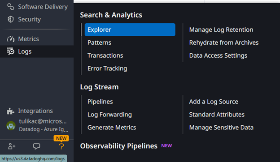Viewport: 280px width, 162px height.
Task: Open Standard Attributes
Action: point(217,115)
